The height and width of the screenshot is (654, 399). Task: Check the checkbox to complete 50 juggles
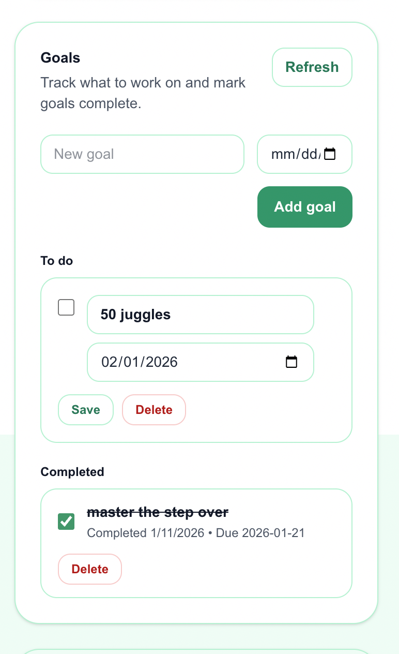(66, 307)
